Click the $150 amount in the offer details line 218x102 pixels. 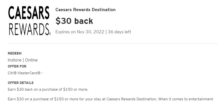tap(68, 89)
